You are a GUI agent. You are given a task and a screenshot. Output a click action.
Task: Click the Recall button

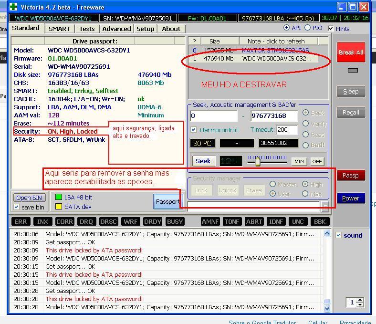(351, 112)
